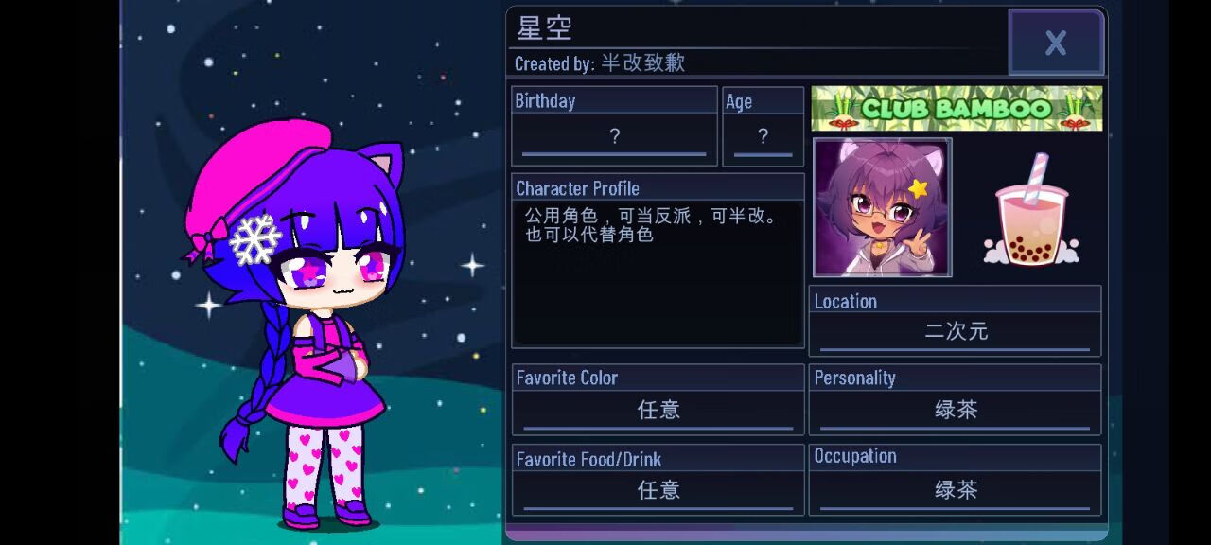Edit the Favorite Food/Drink field
Screen dimensions: 1211x545
click(x=658, y=491)
